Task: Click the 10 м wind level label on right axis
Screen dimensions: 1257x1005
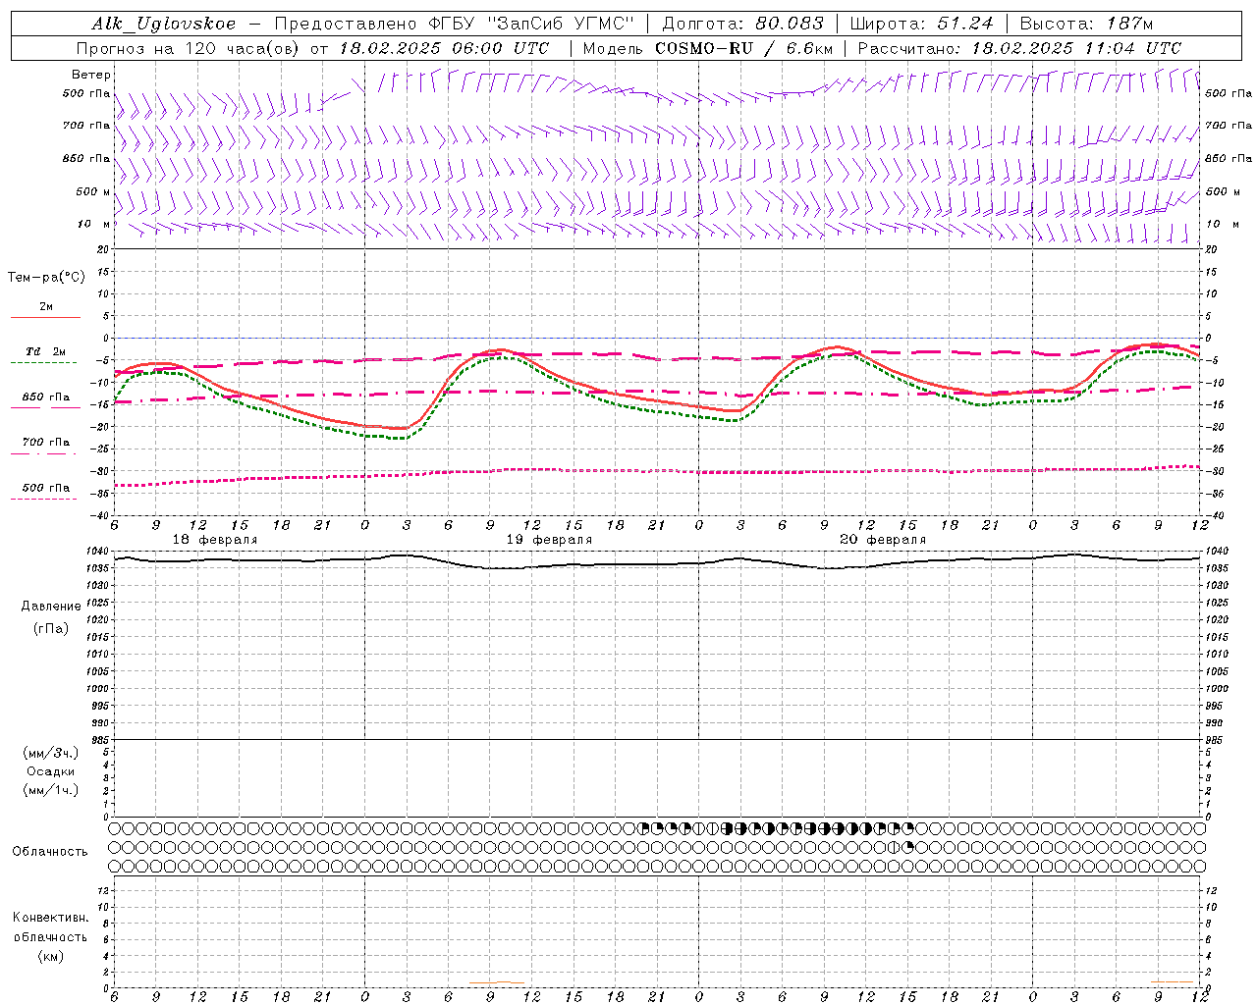Action: coord(1223,225)
